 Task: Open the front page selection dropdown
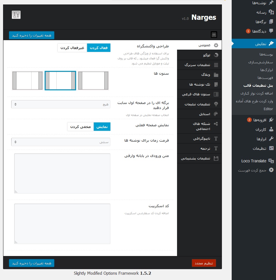tap(61, 104)
